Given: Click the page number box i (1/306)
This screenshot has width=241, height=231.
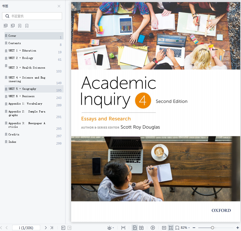Looking at the screenshot, I should tap(26, 228).
